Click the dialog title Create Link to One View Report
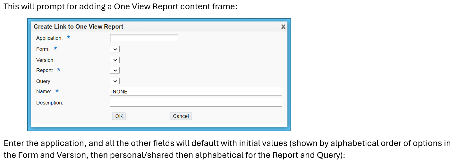458x162 pixels. [79, 27]
